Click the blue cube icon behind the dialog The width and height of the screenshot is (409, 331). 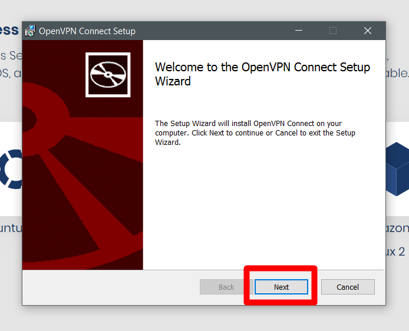click(397, 168)
